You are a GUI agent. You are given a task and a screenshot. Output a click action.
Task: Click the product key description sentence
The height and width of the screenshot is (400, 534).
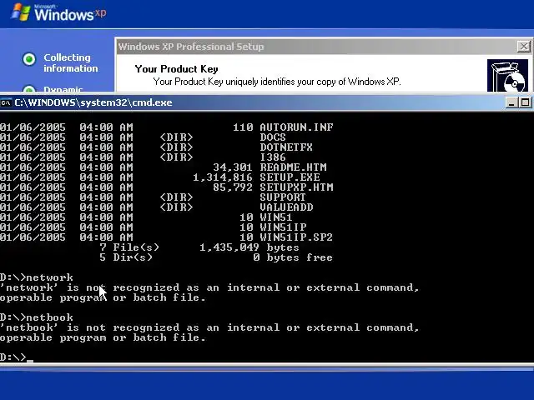click(277, 82)
